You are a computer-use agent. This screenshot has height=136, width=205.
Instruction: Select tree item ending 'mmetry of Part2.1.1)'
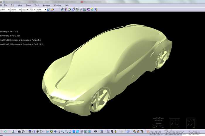click(9, 32)
